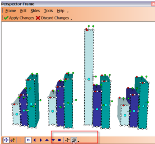The height and width of the screenshot is (144, 155).
Task: Click the Discard Changes button
Action: point(52,18)
